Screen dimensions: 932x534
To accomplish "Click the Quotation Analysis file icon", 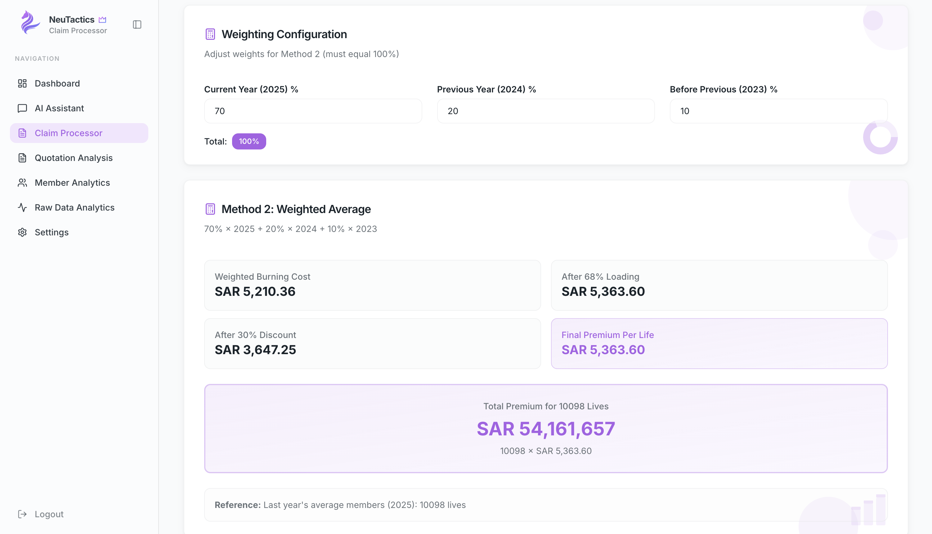I will [x=22, y=158].
